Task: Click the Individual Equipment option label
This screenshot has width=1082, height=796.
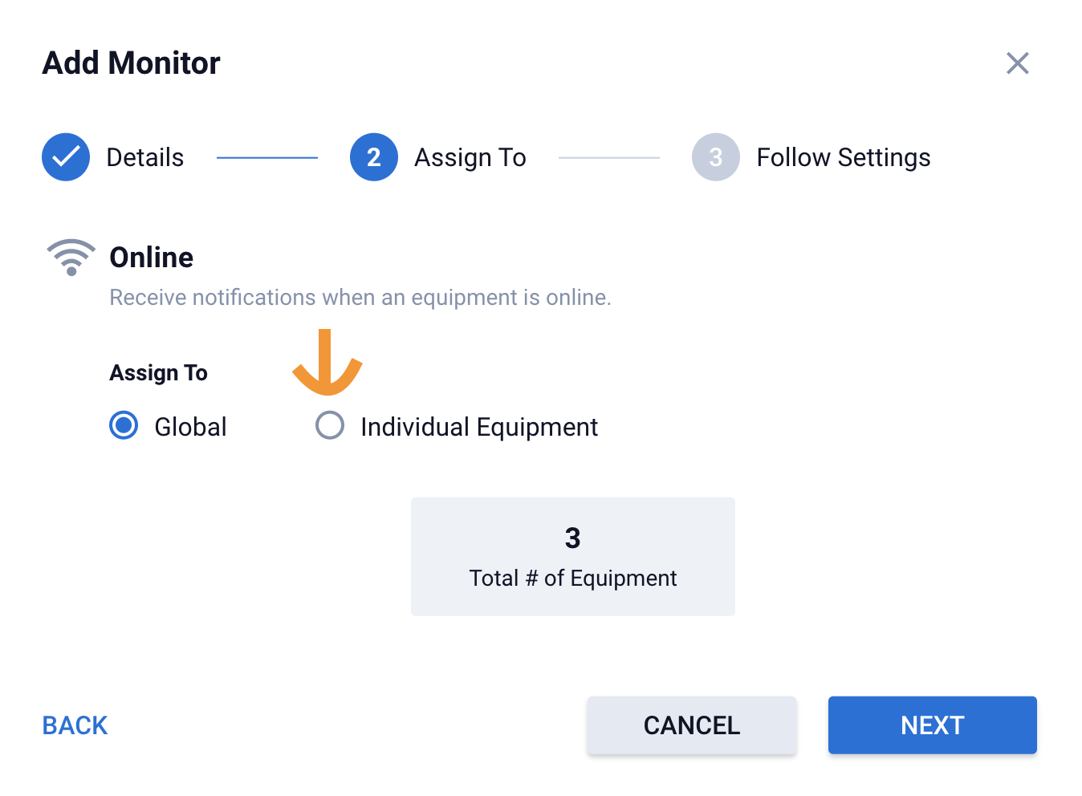Action: tap(479, 427)
